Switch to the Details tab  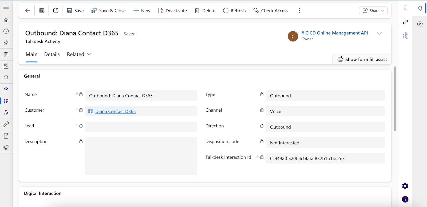[52, 54]
